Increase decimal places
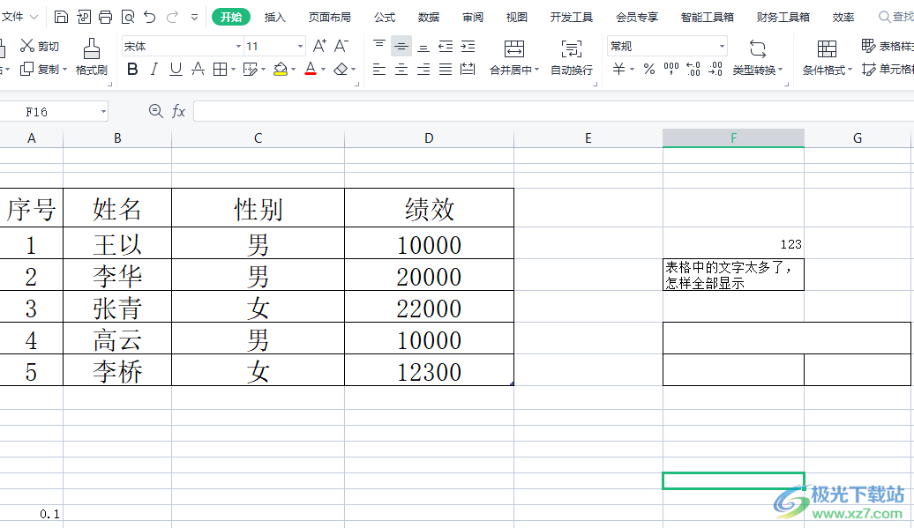The width and height of the screenshot is (914, 528). coord(693,70)
